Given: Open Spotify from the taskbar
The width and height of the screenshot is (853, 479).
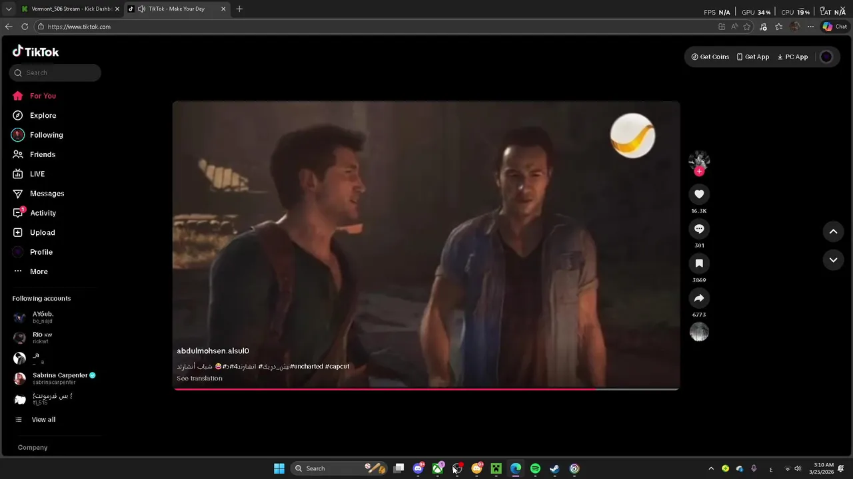Looking at the screenshot, I should (x=535, y=468).
